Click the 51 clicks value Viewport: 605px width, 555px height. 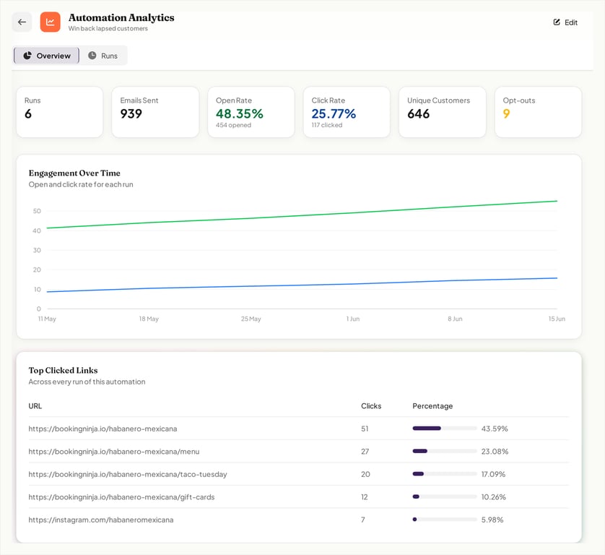(x=365, y=429)
